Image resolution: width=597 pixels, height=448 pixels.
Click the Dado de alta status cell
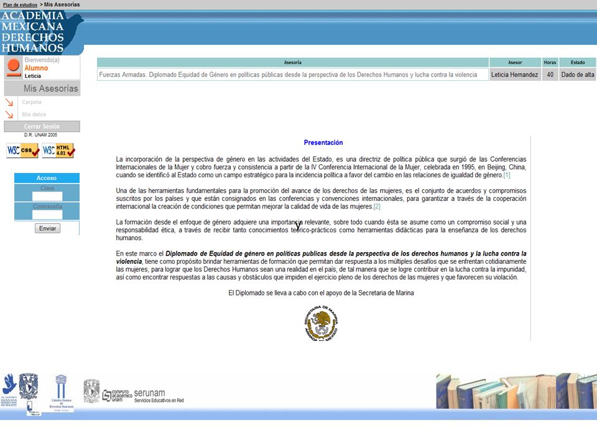[578, 75]
